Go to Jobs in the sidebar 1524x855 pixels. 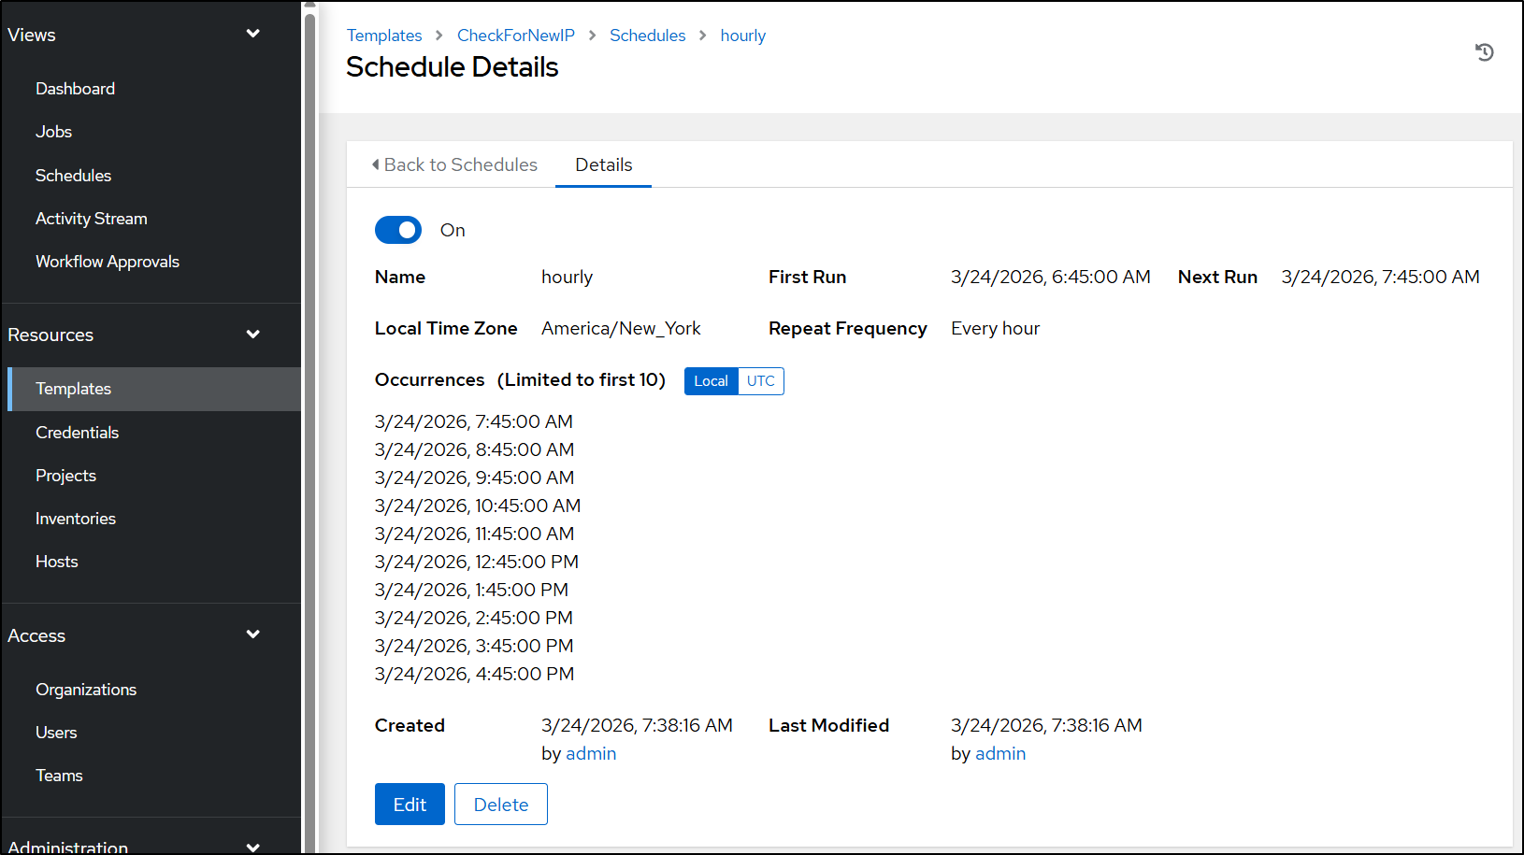[x=53, y=132]
